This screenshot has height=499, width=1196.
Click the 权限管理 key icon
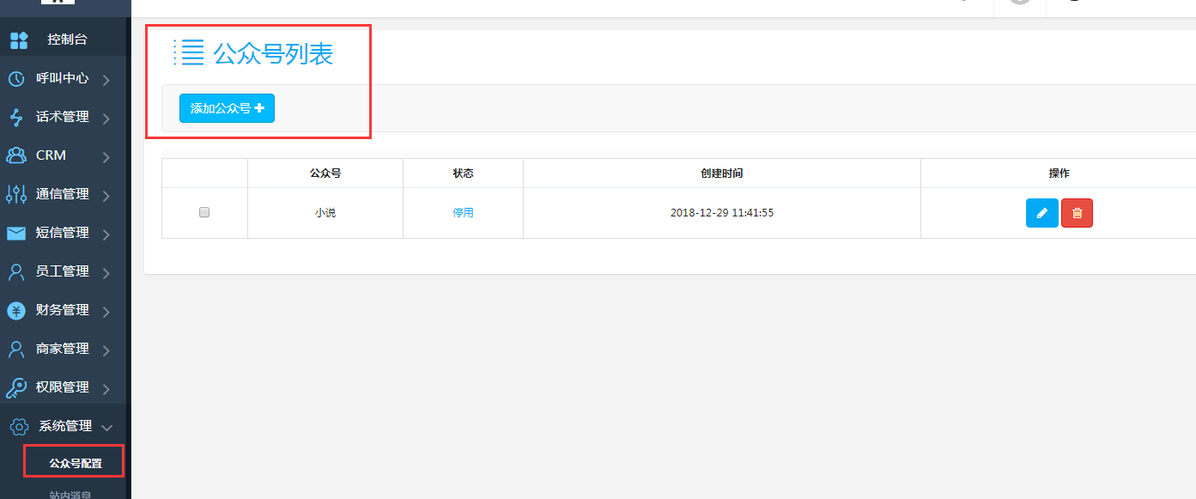[x=16, y=388]
